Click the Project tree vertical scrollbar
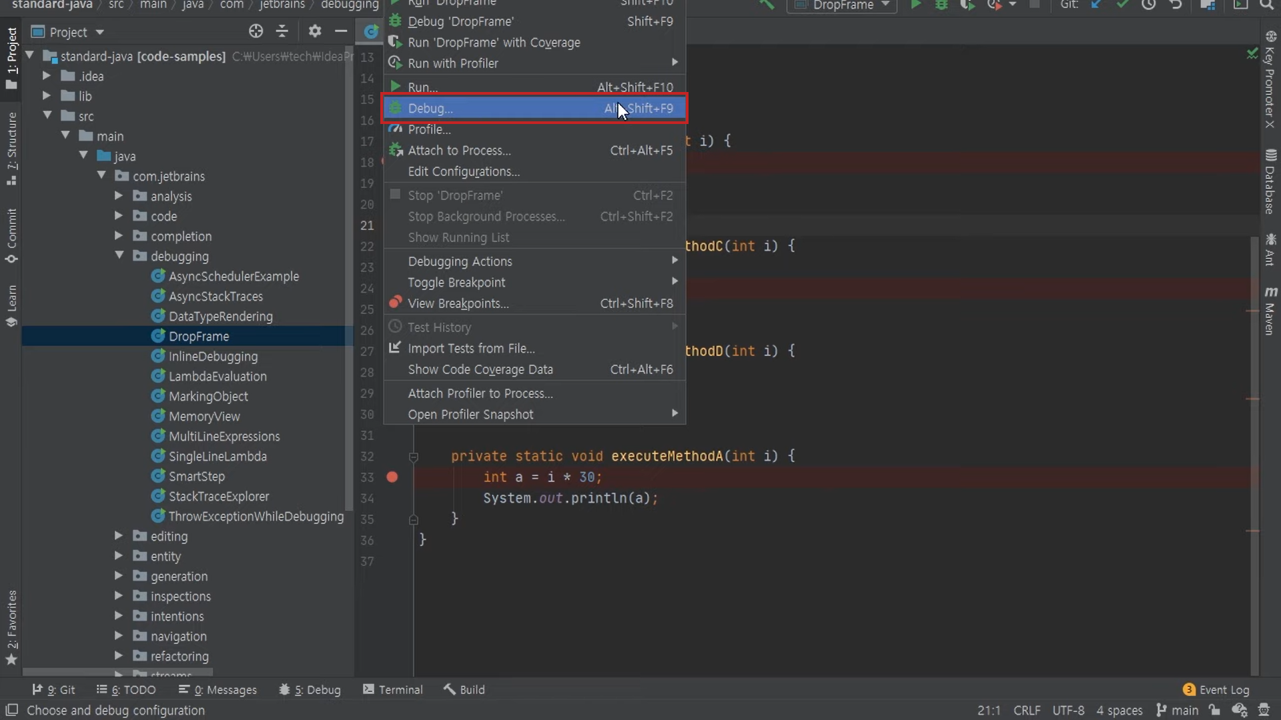 (x=349, y=280)
